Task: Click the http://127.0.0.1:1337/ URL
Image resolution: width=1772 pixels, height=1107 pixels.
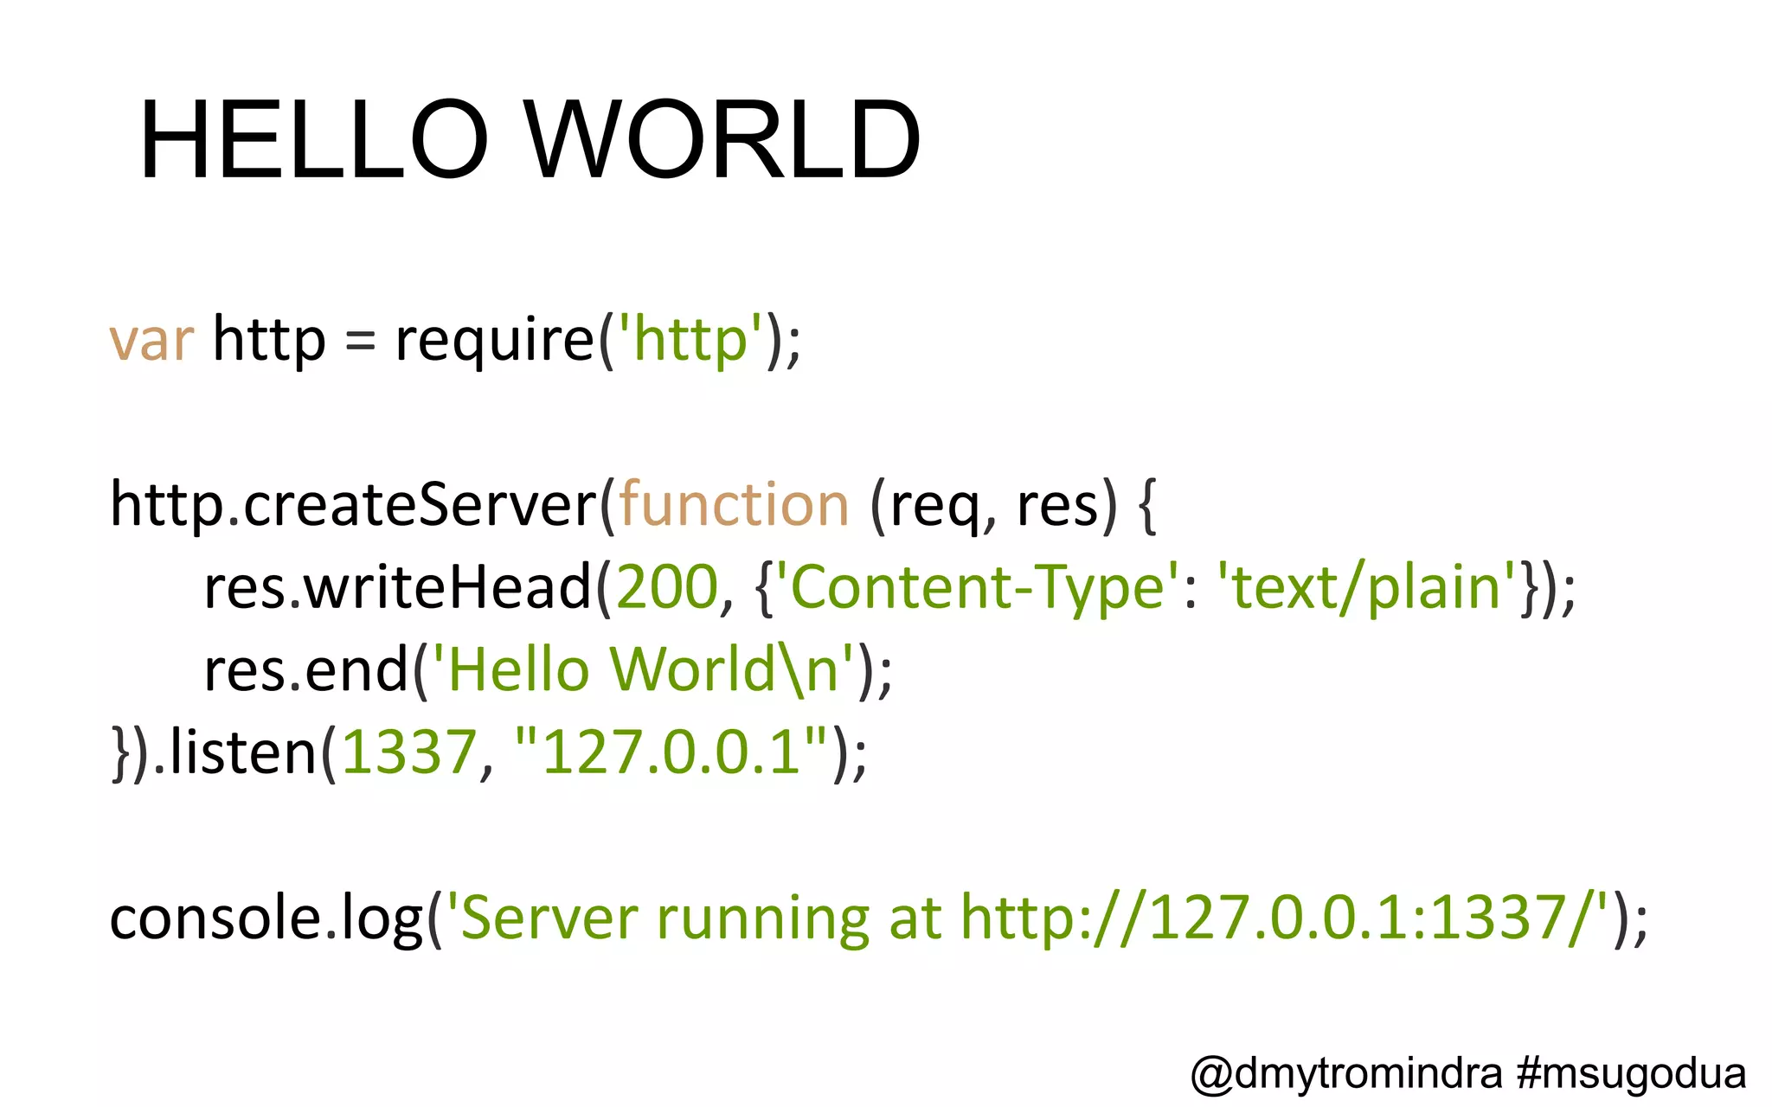Action: tap(1277, 918)
